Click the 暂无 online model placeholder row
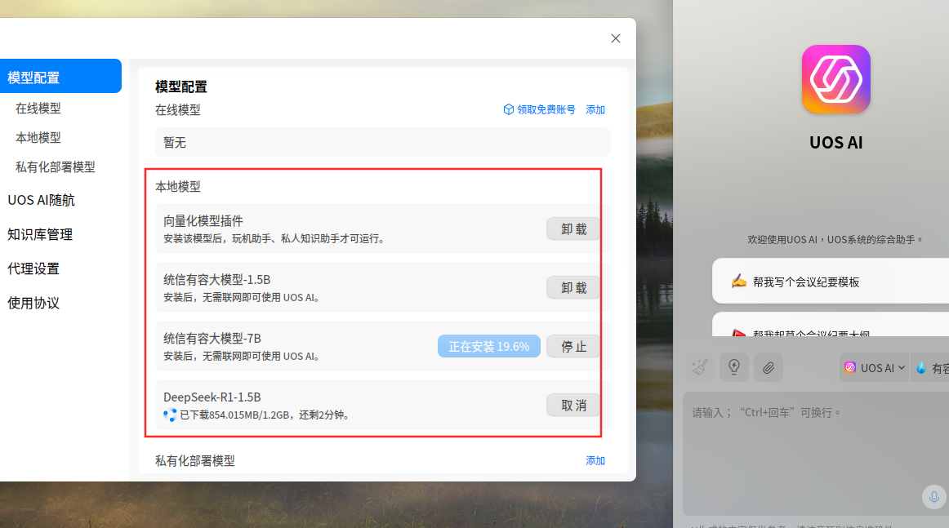The height and width of the screenshot is (528, 949). click(x=382, y=143)
